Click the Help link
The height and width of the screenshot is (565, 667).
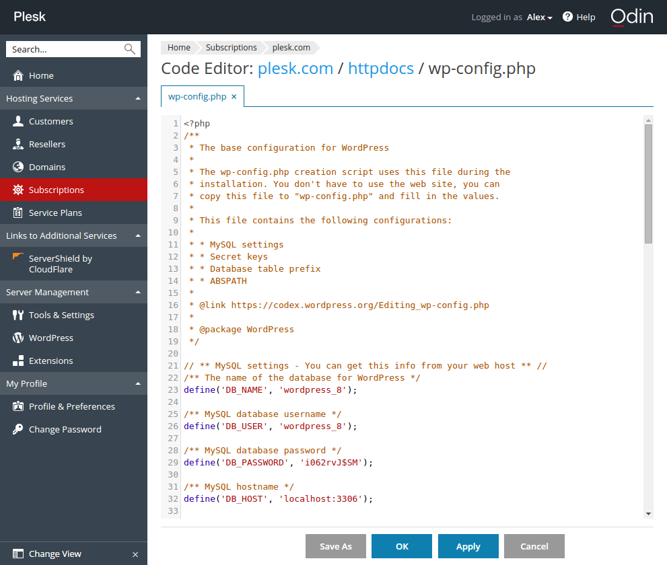pyautogui.click(x=586, y=17)
